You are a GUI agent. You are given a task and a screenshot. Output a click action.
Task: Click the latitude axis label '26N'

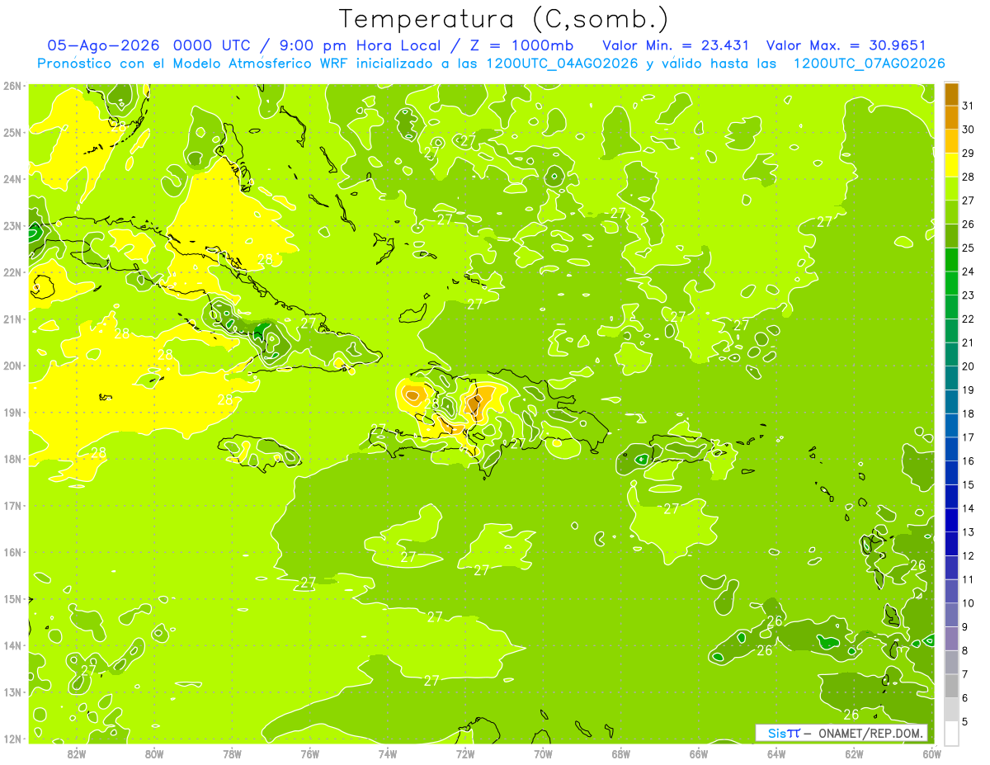(12, 85)
